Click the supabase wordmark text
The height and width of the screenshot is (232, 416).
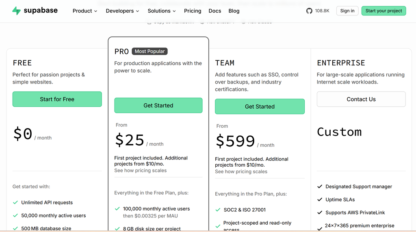pos(41,10)
